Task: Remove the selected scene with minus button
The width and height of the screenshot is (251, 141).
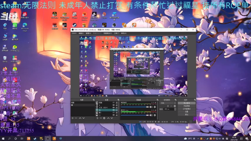Action: (x=76, y=118)
